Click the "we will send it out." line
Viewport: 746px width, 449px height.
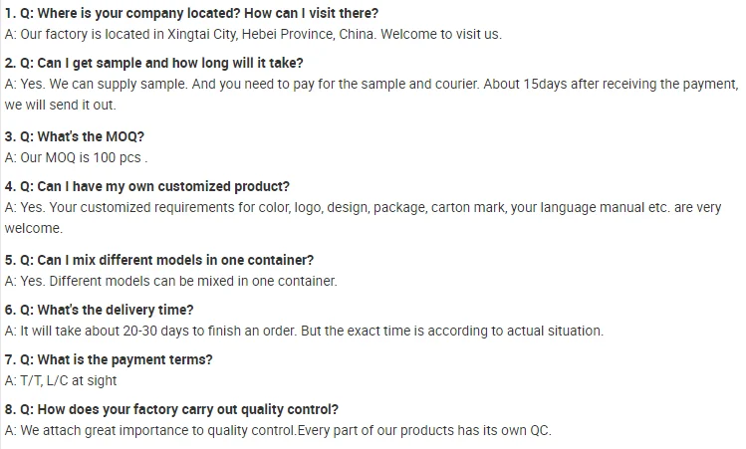coord(60,105)
